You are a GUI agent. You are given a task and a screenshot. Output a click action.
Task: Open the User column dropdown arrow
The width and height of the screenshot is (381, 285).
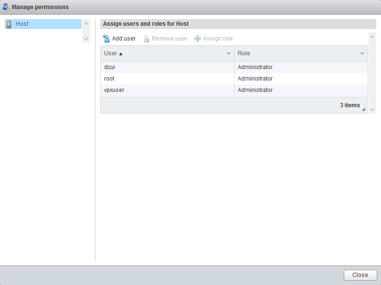click(x=228, y=53)
